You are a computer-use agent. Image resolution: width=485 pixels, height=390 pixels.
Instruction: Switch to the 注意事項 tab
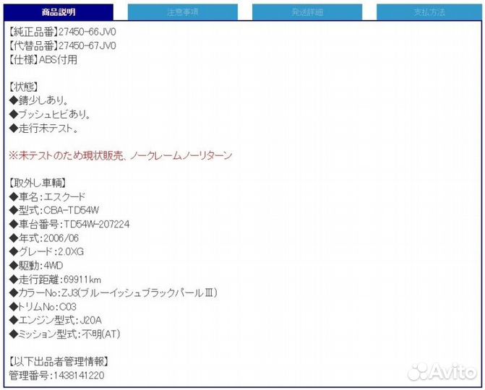click(x=182, y=12)
